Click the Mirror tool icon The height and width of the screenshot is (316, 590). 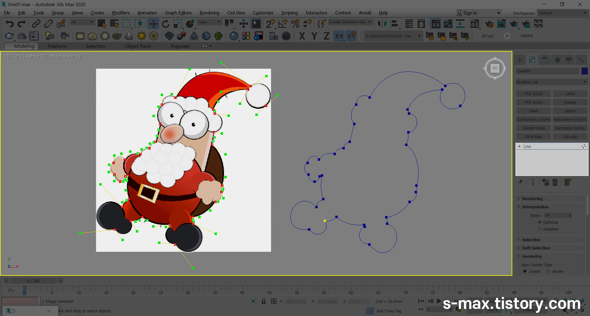382,24
